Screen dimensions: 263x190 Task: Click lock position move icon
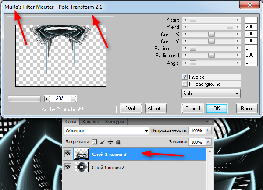(x=110, y=142)
